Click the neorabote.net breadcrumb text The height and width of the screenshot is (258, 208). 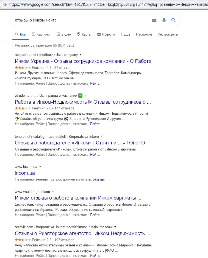click(x=46, y=55)
